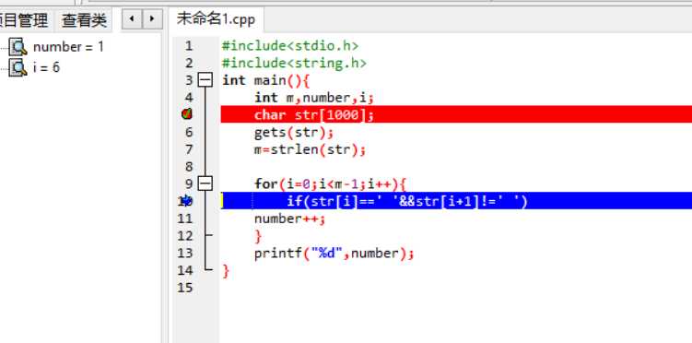Click the for(i=0;i<m-1;i++){ line
The image size is (692, 343).
330,183
